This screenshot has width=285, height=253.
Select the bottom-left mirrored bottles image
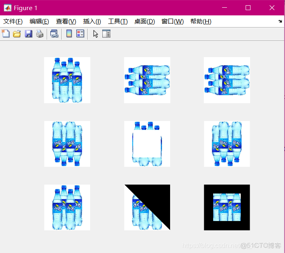[x=67, y=208]
